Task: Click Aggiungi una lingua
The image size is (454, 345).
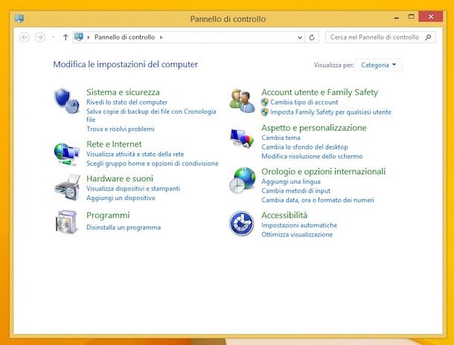Action: pos(291,181)
